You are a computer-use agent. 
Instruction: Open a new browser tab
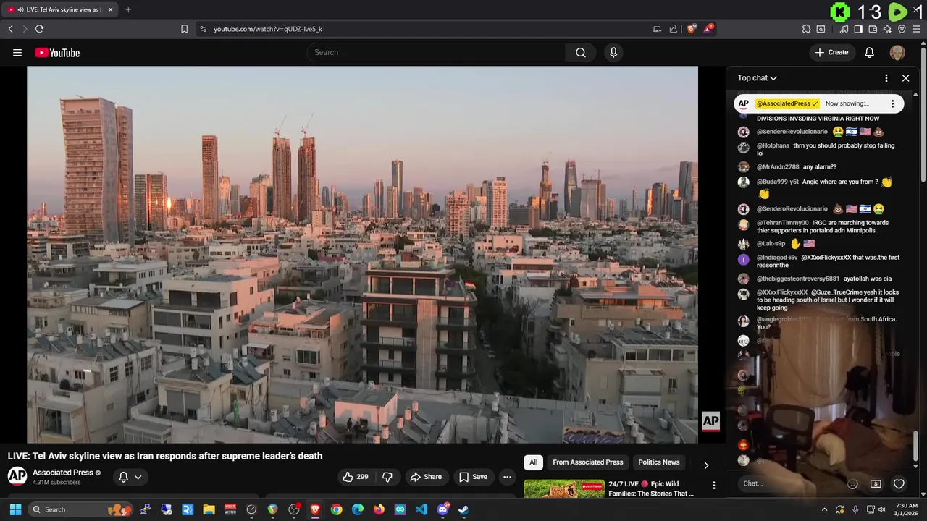click(x=128, y=9)
